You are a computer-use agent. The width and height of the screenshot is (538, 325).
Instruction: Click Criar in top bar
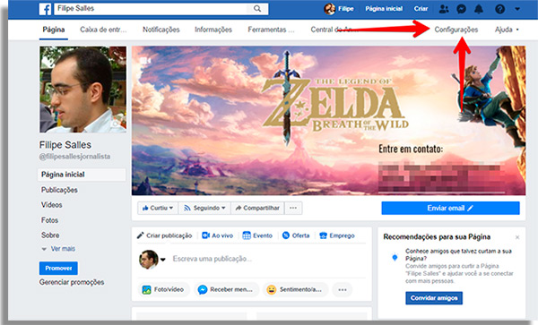pyautogui.click(x=421, y=9)
